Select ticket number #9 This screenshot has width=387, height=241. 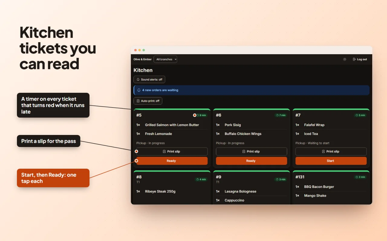tap(219, 177)
